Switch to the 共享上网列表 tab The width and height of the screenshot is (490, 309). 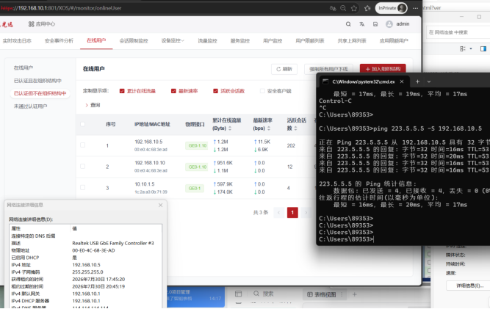click(352, 40)
